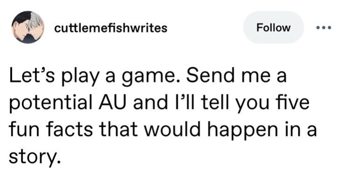350x187 pixels.
Task: Open the cuttlemefishwrites username link
Action: point(111,28)
